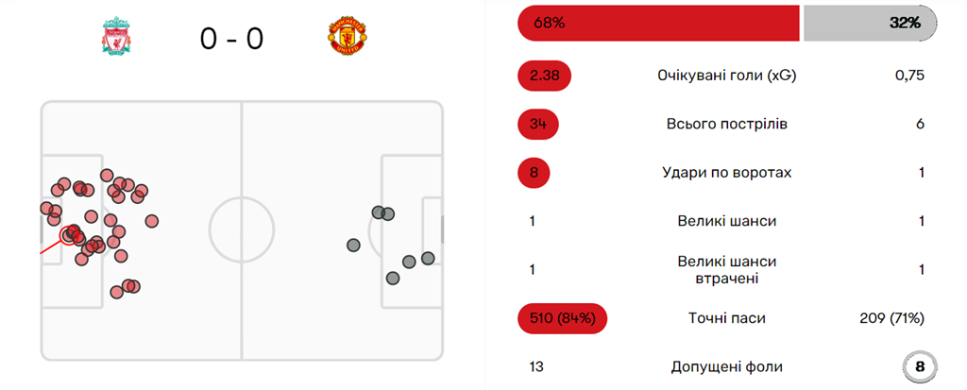Click the grey shot dot closest to the center circle
Screen dimensions: 967x390
[353, 245]
